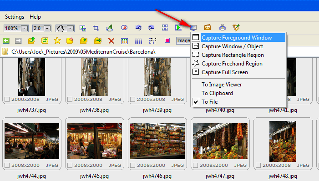Check the box for jwh4738.jpg
319x181 pixels.
pyautogui.click(x=70, y=100)
